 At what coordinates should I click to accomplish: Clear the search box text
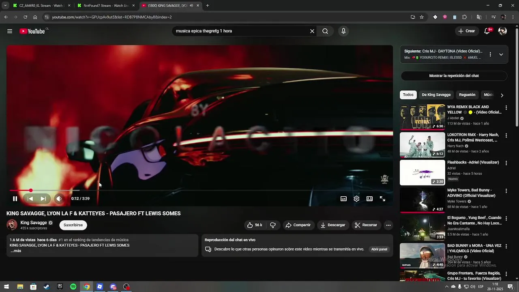tap(312, 31)
